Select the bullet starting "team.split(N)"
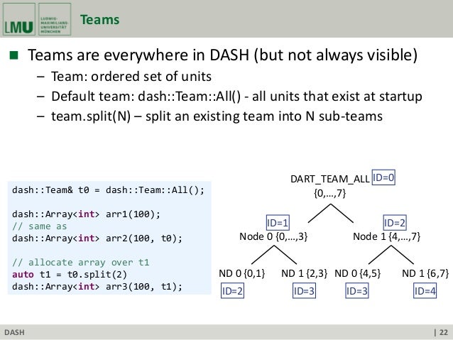 point(217,116)
